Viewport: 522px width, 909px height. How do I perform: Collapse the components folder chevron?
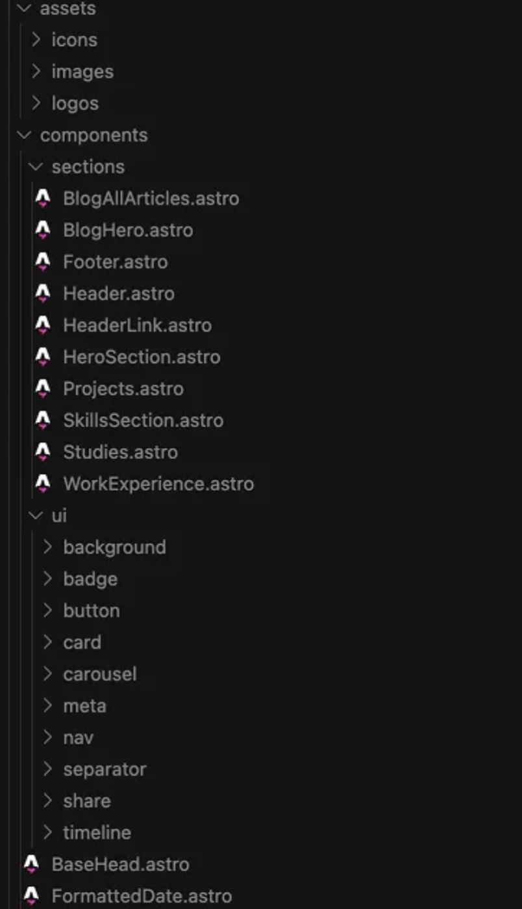tap(25, 136)
